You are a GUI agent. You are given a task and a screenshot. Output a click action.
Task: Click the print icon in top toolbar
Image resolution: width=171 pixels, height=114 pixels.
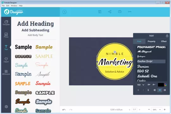point(120,12)
